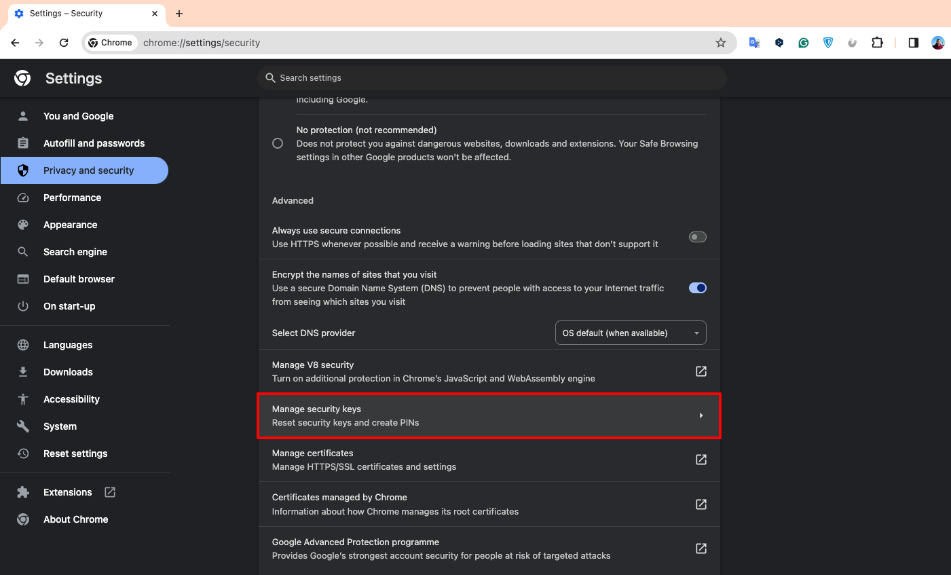
Task: Open a new tab with plus button
Action: (x=179, y=14)
